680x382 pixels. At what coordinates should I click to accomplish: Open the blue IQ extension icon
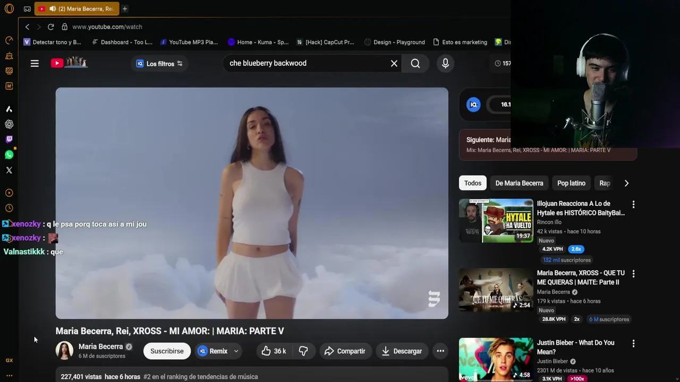473,105
